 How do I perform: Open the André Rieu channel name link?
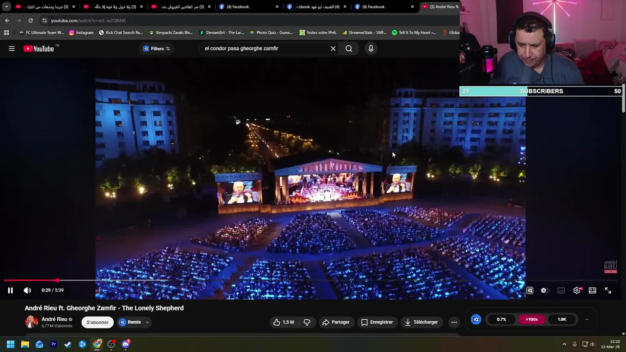(54, 319)
